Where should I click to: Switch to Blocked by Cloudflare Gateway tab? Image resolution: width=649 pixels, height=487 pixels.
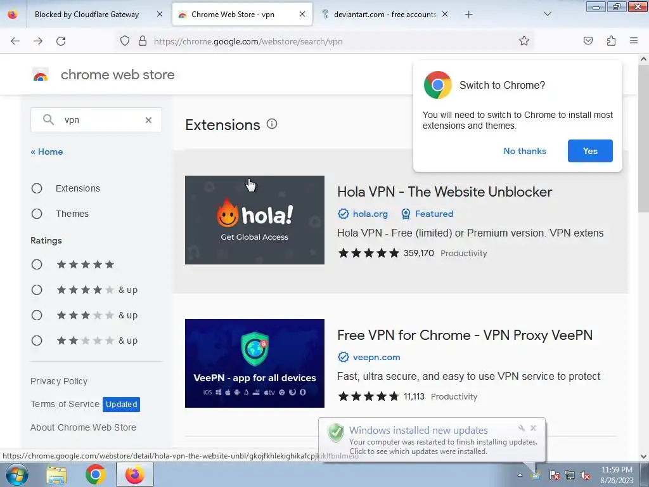(87, 15)
